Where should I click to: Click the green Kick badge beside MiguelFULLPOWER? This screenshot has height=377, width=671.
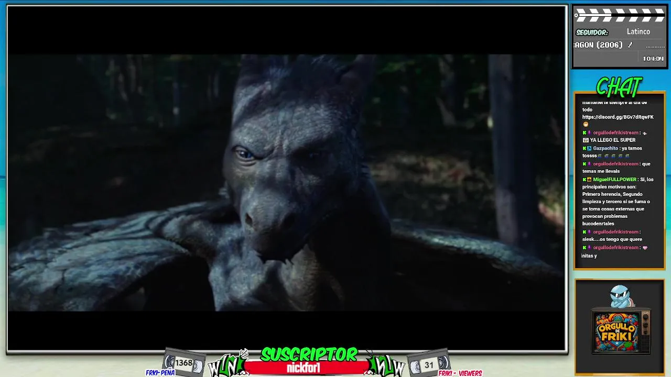tap(585, 180)
